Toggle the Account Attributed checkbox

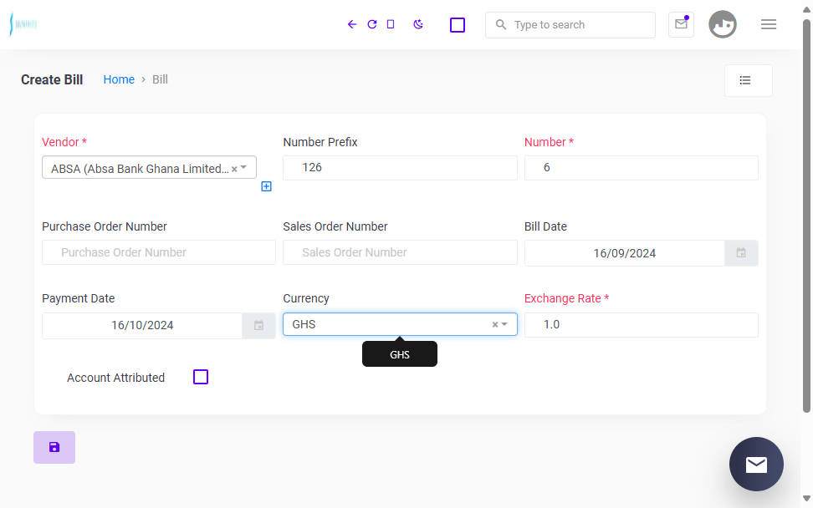pyautogui.click(x=201, y=377)
